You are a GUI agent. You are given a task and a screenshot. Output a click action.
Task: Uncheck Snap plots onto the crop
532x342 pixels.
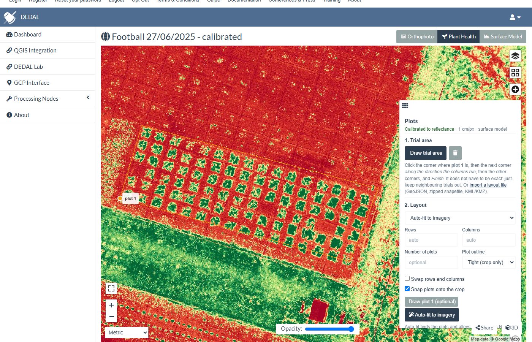(407, 289)
